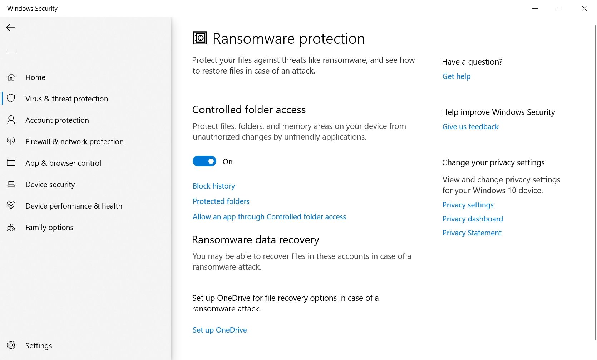This screenshot has height=360, width=597.
Task: Click the Device performance & health heart icon
Action: click(11, 206)
